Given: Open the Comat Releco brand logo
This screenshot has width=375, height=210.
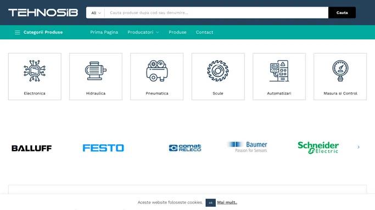Looking at the screenshot, I should (x=185, y=148).
